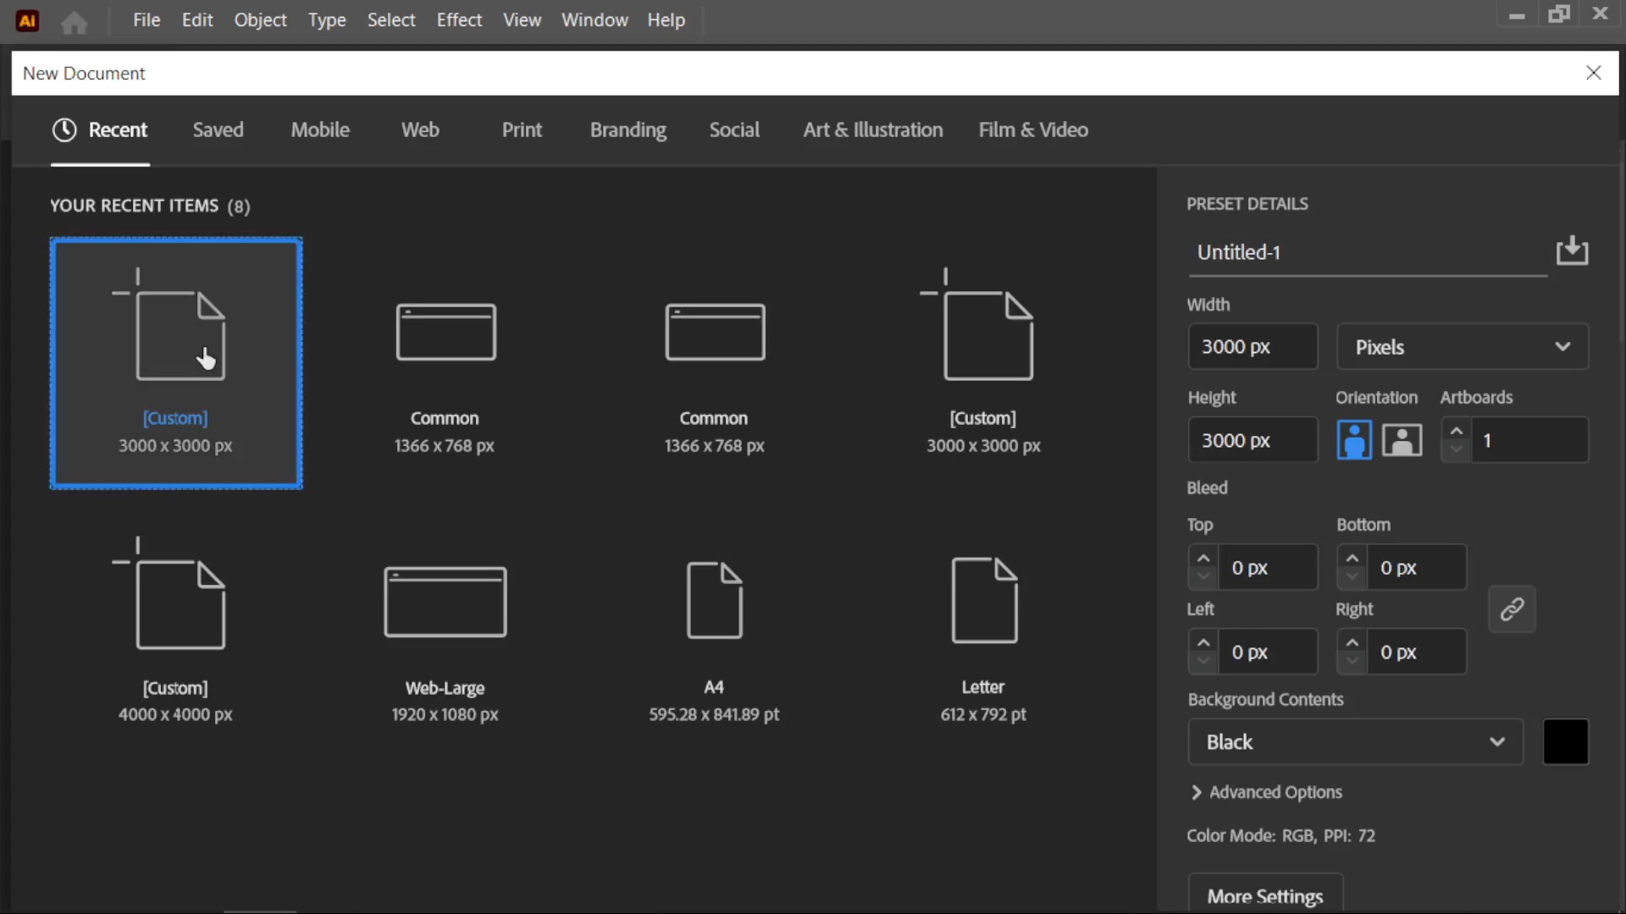Switch to the Branding tab
Viewport: 1626px width, 914px height.
pos(628,129)
